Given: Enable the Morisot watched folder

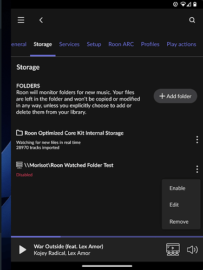Looking at the screenshot, I should pos(177,188).
